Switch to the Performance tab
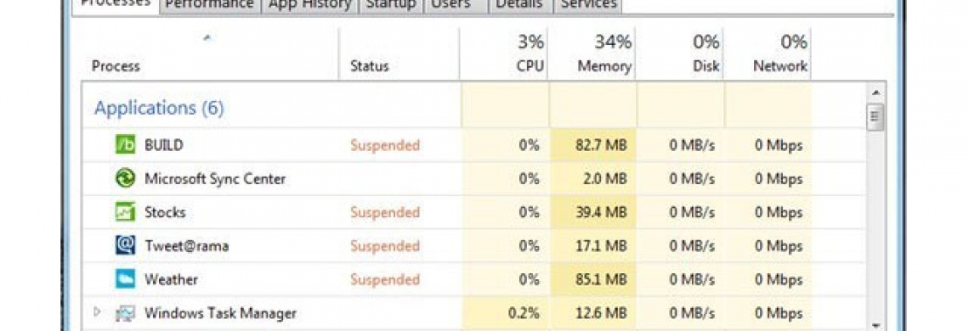This screenshot has height=331, width=969. click(209, 5)
